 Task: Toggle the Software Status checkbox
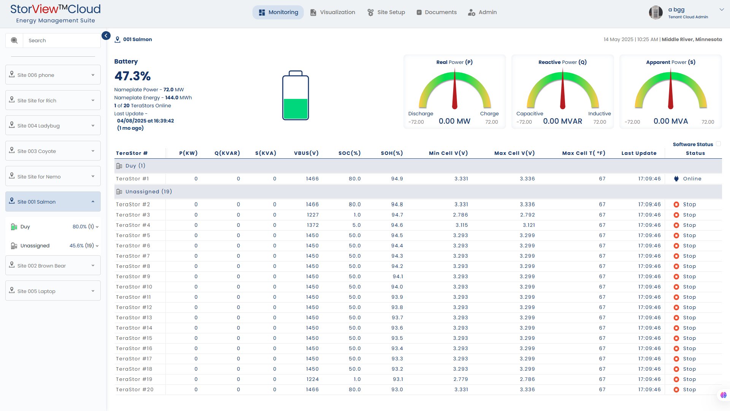pyautogui.click(x=718, y=144)
